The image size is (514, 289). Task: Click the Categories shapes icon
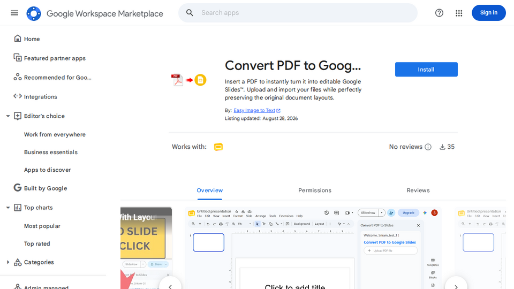[x=18, y=262]
